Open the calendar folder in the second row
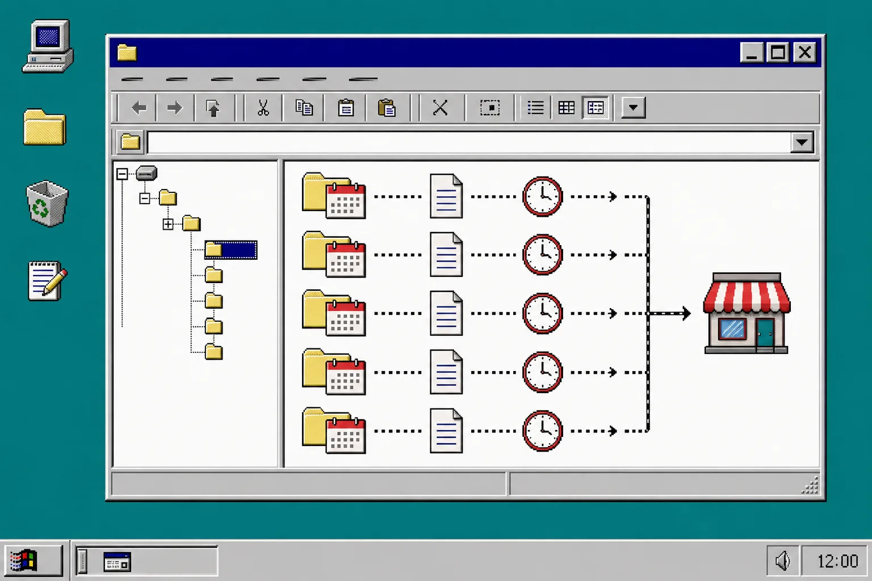872x581 pixels. [x=334, y=254]
